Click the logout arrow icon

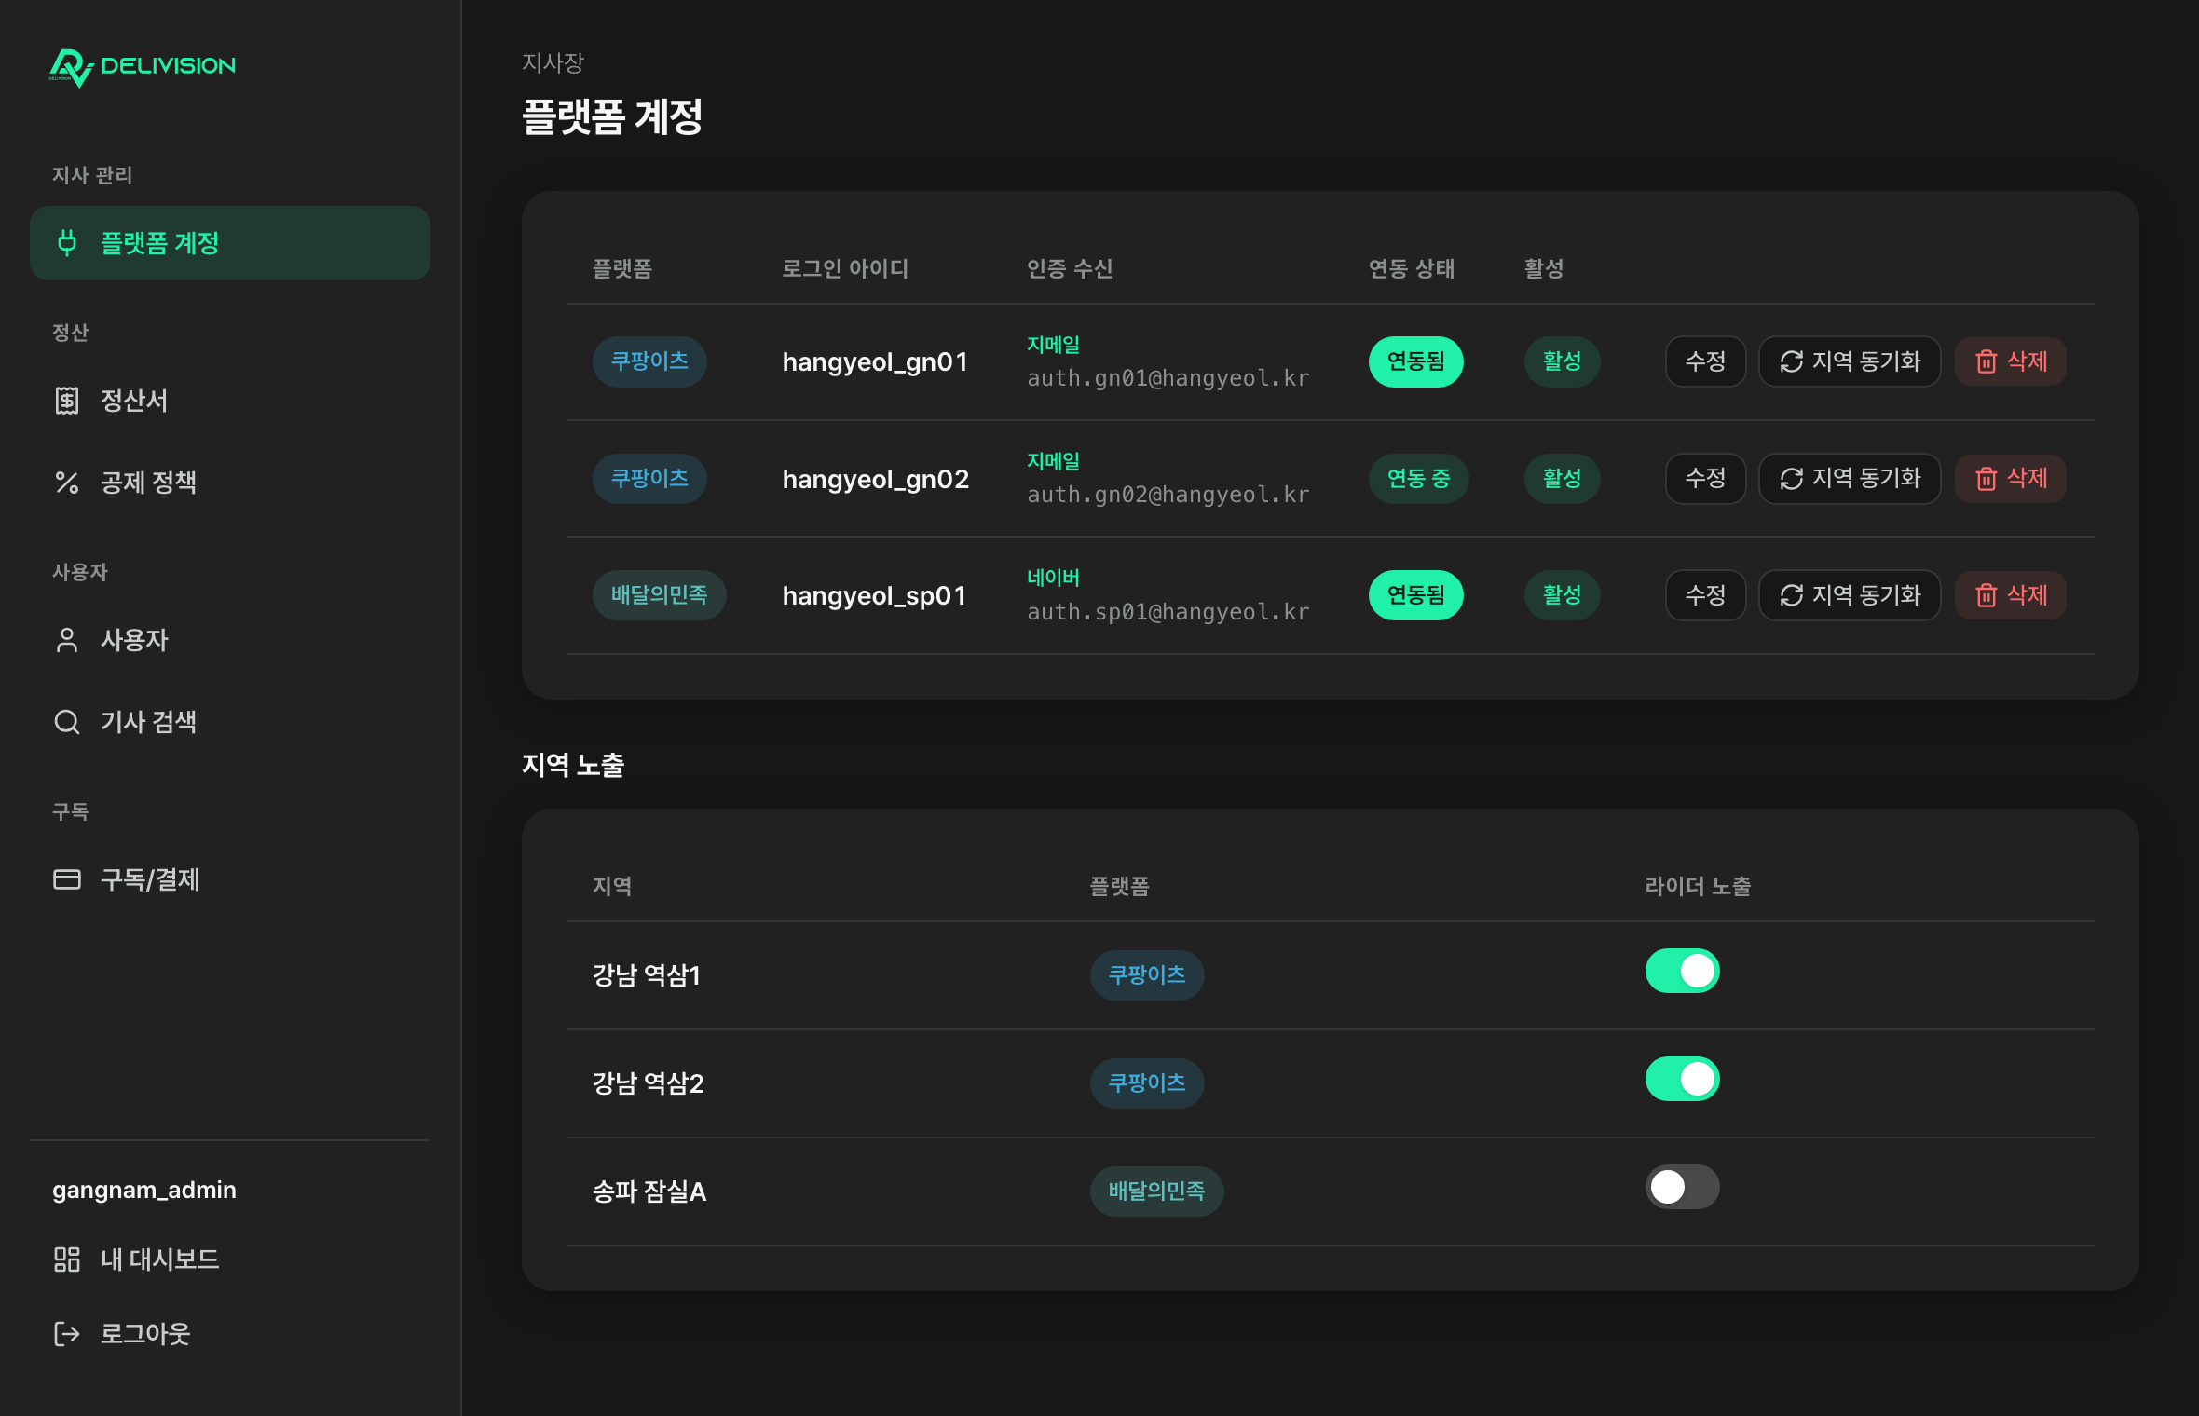tap(67, 1334)
